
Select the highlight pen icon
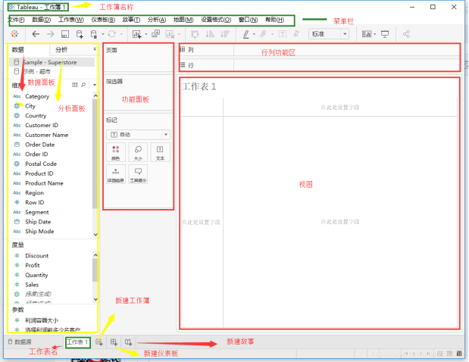[246, 34]
